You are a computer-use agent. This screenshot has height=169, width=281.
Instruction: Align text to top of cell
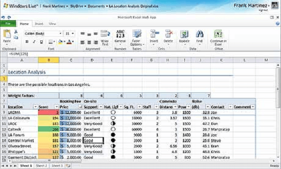(82, 34)
